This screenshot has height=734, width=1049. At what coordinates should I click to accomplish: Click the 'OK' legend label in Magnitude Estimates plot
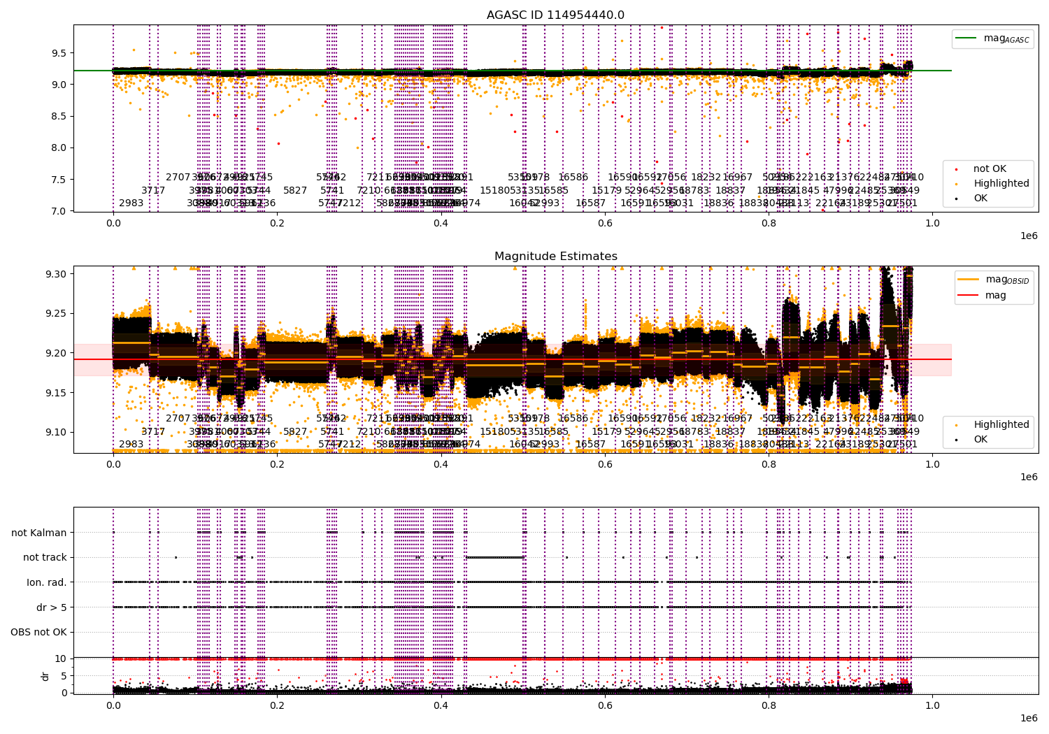980,440
